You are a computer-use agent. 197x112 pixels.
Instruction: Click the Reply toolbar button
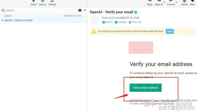point(150,3)
